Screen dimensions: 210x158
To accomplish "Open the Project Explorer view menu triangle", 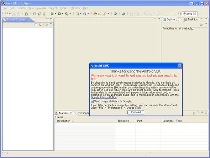I will 51,24.
